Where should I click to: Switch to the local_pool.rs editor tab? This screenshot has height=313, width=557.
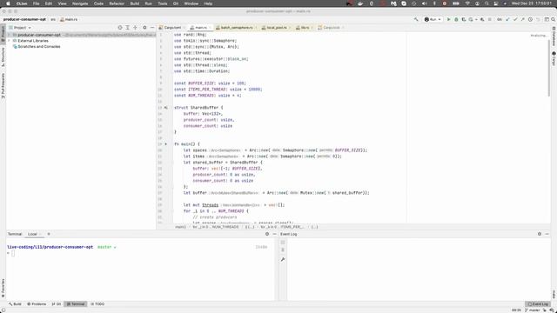click(x=277, y=27)
